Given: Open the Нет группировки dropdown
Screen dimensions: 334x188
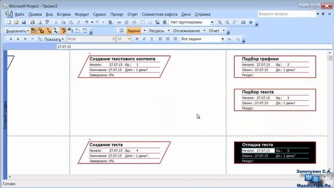Looking at the screenshot, I should (x=212, y=22).
